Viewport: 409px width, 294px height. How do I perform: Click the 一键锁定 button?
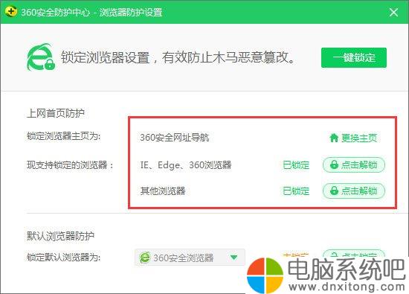[354, 57]
